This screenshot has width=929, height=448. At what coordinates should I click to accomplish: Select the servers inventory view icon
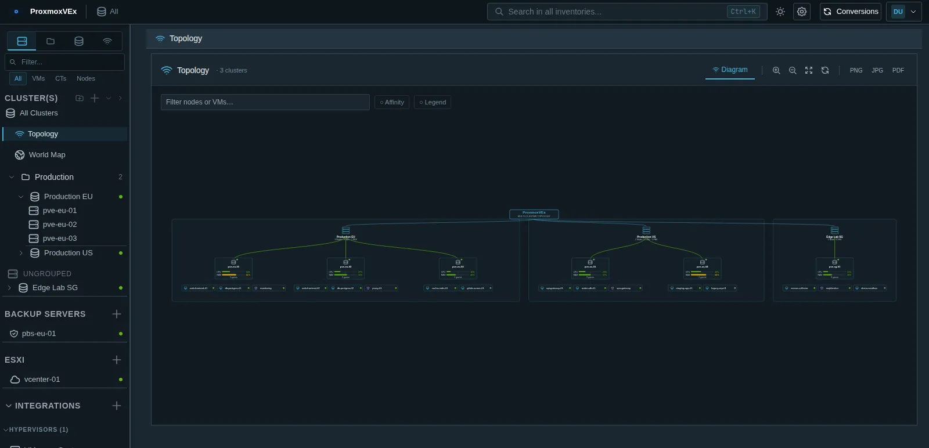point(22,41)
